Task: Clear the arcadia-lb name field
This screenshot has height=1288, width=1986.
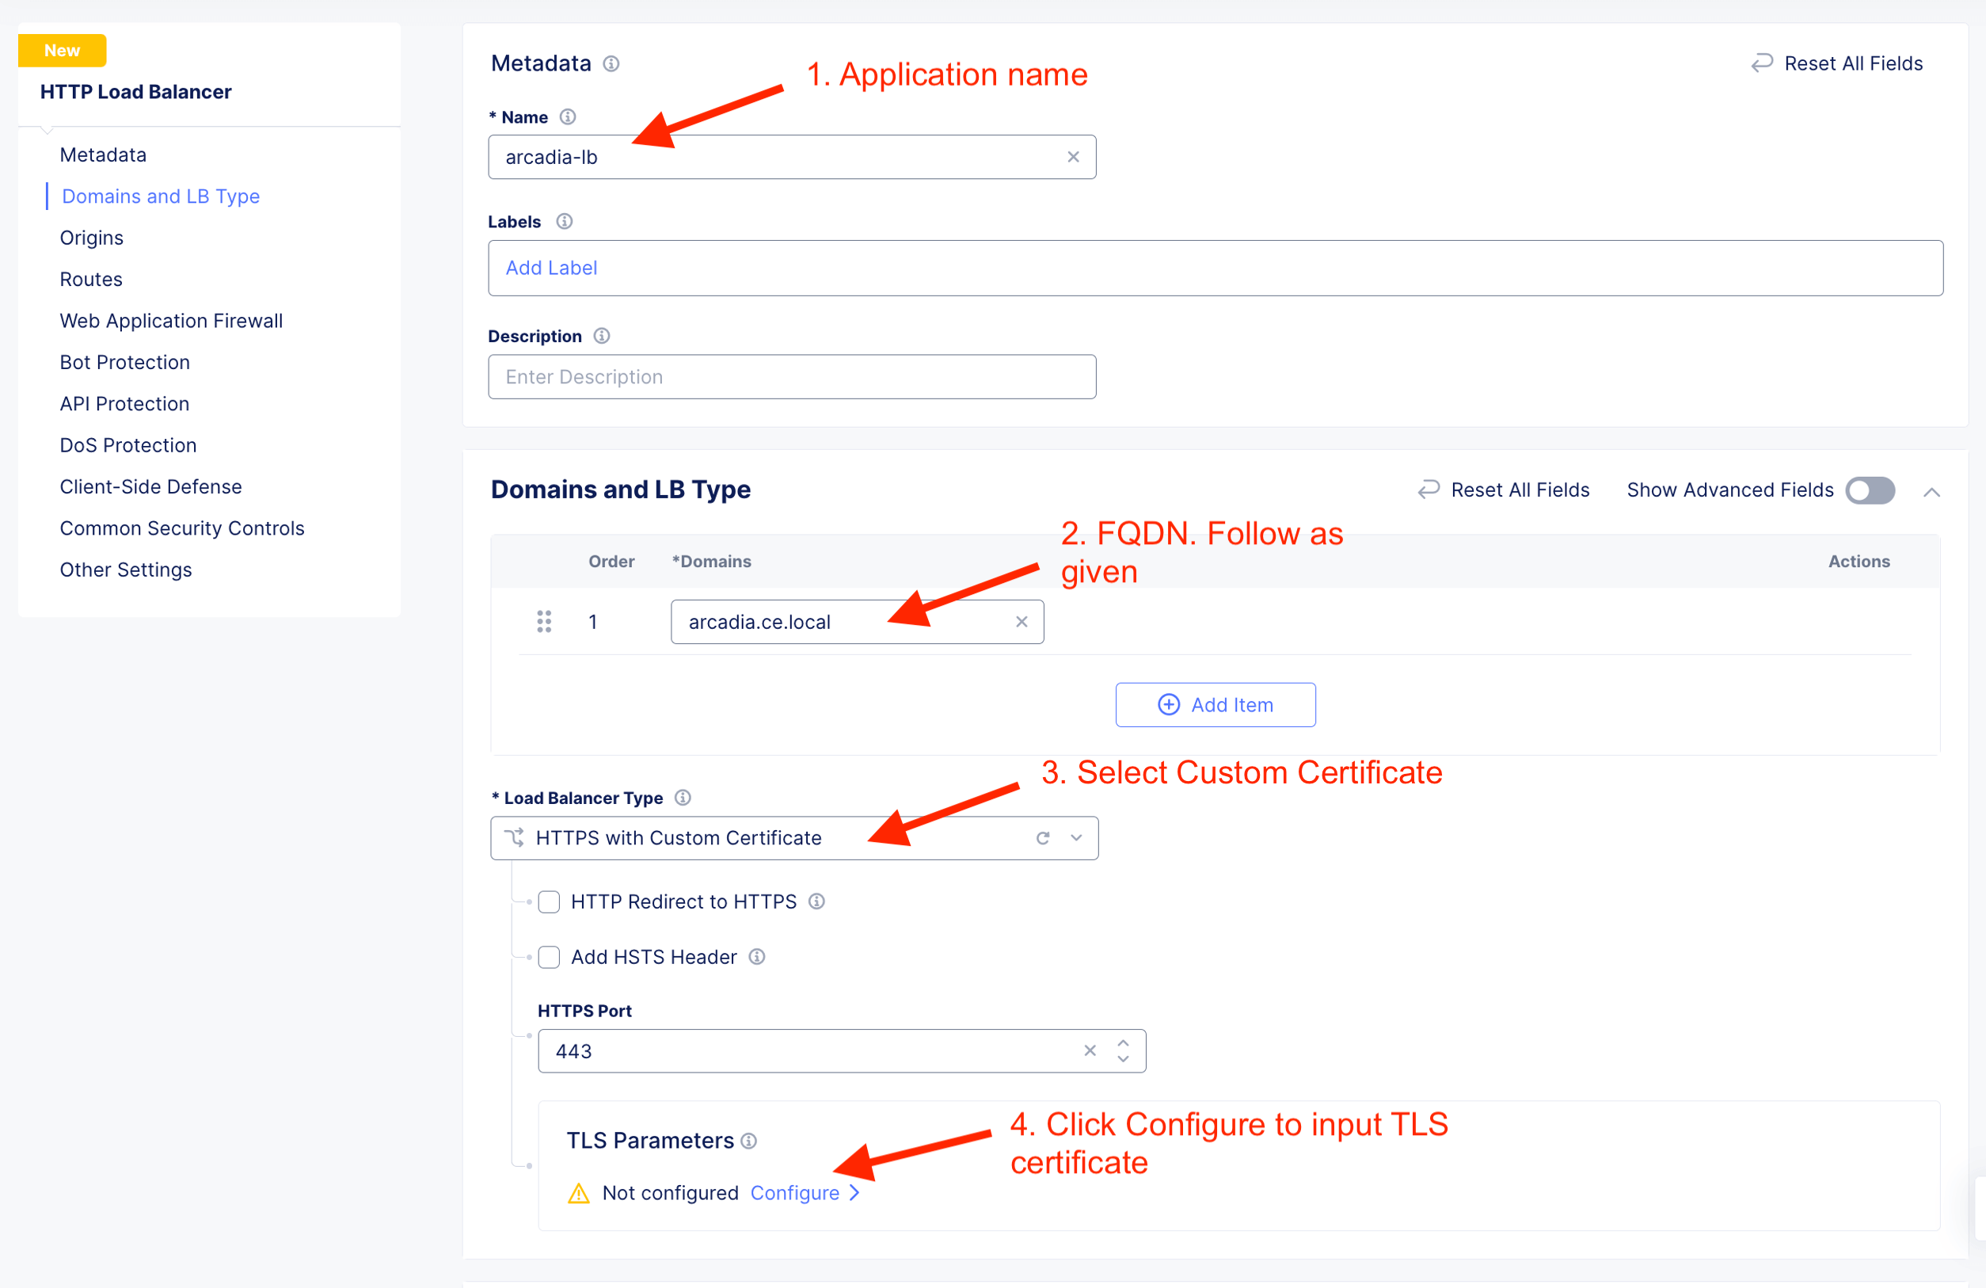Action: tap(1073, 157)
